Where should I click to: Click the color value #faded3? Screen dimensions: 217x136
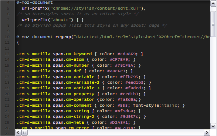pyautogui.click(x=134, y=88)
